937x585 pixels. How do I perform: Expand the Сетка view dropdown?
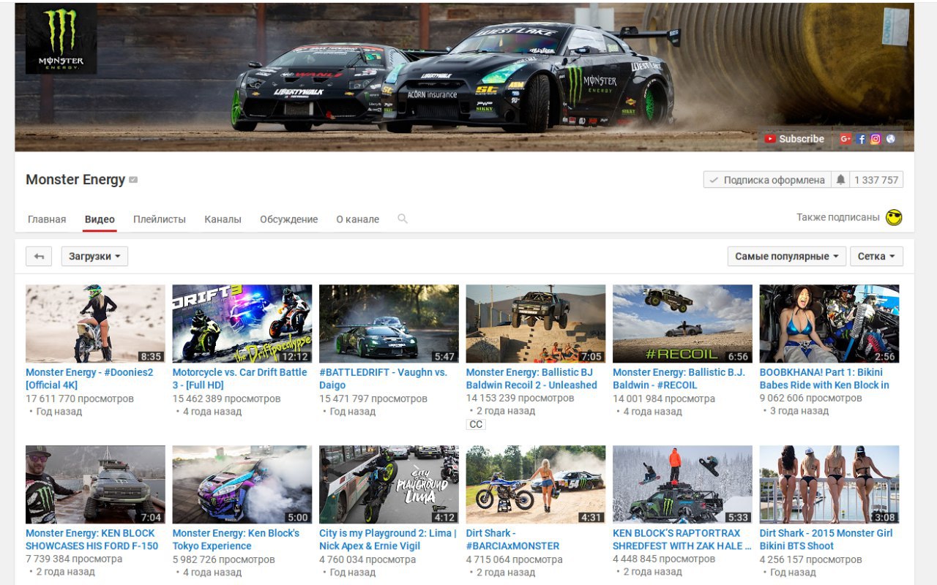(876, 257)
